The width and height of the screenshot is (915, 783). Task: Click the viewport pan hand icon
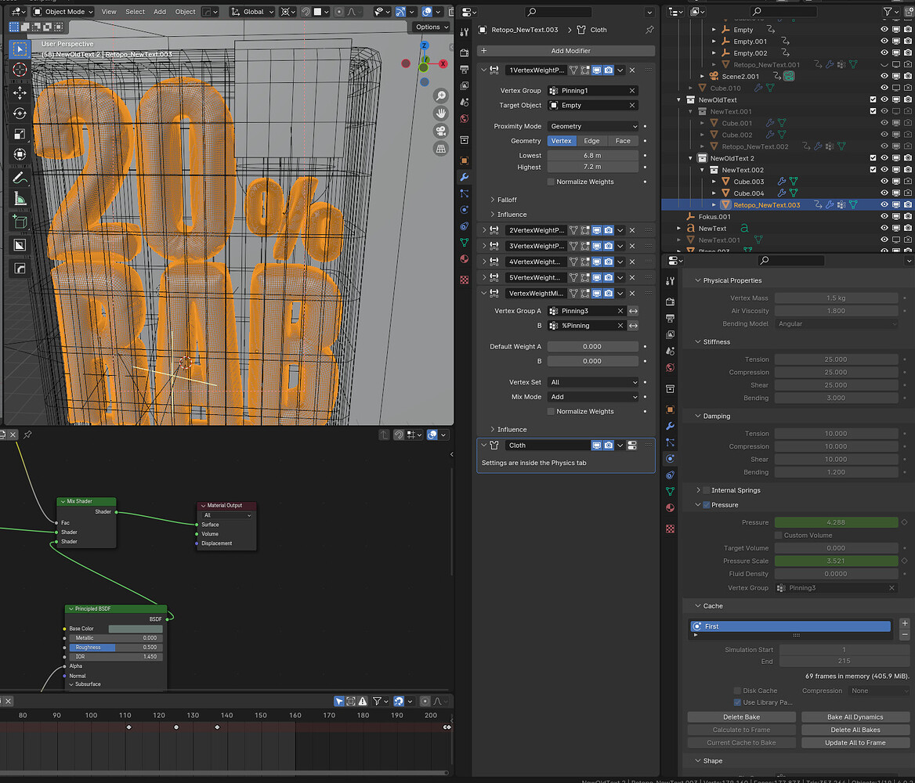[441, 114]
